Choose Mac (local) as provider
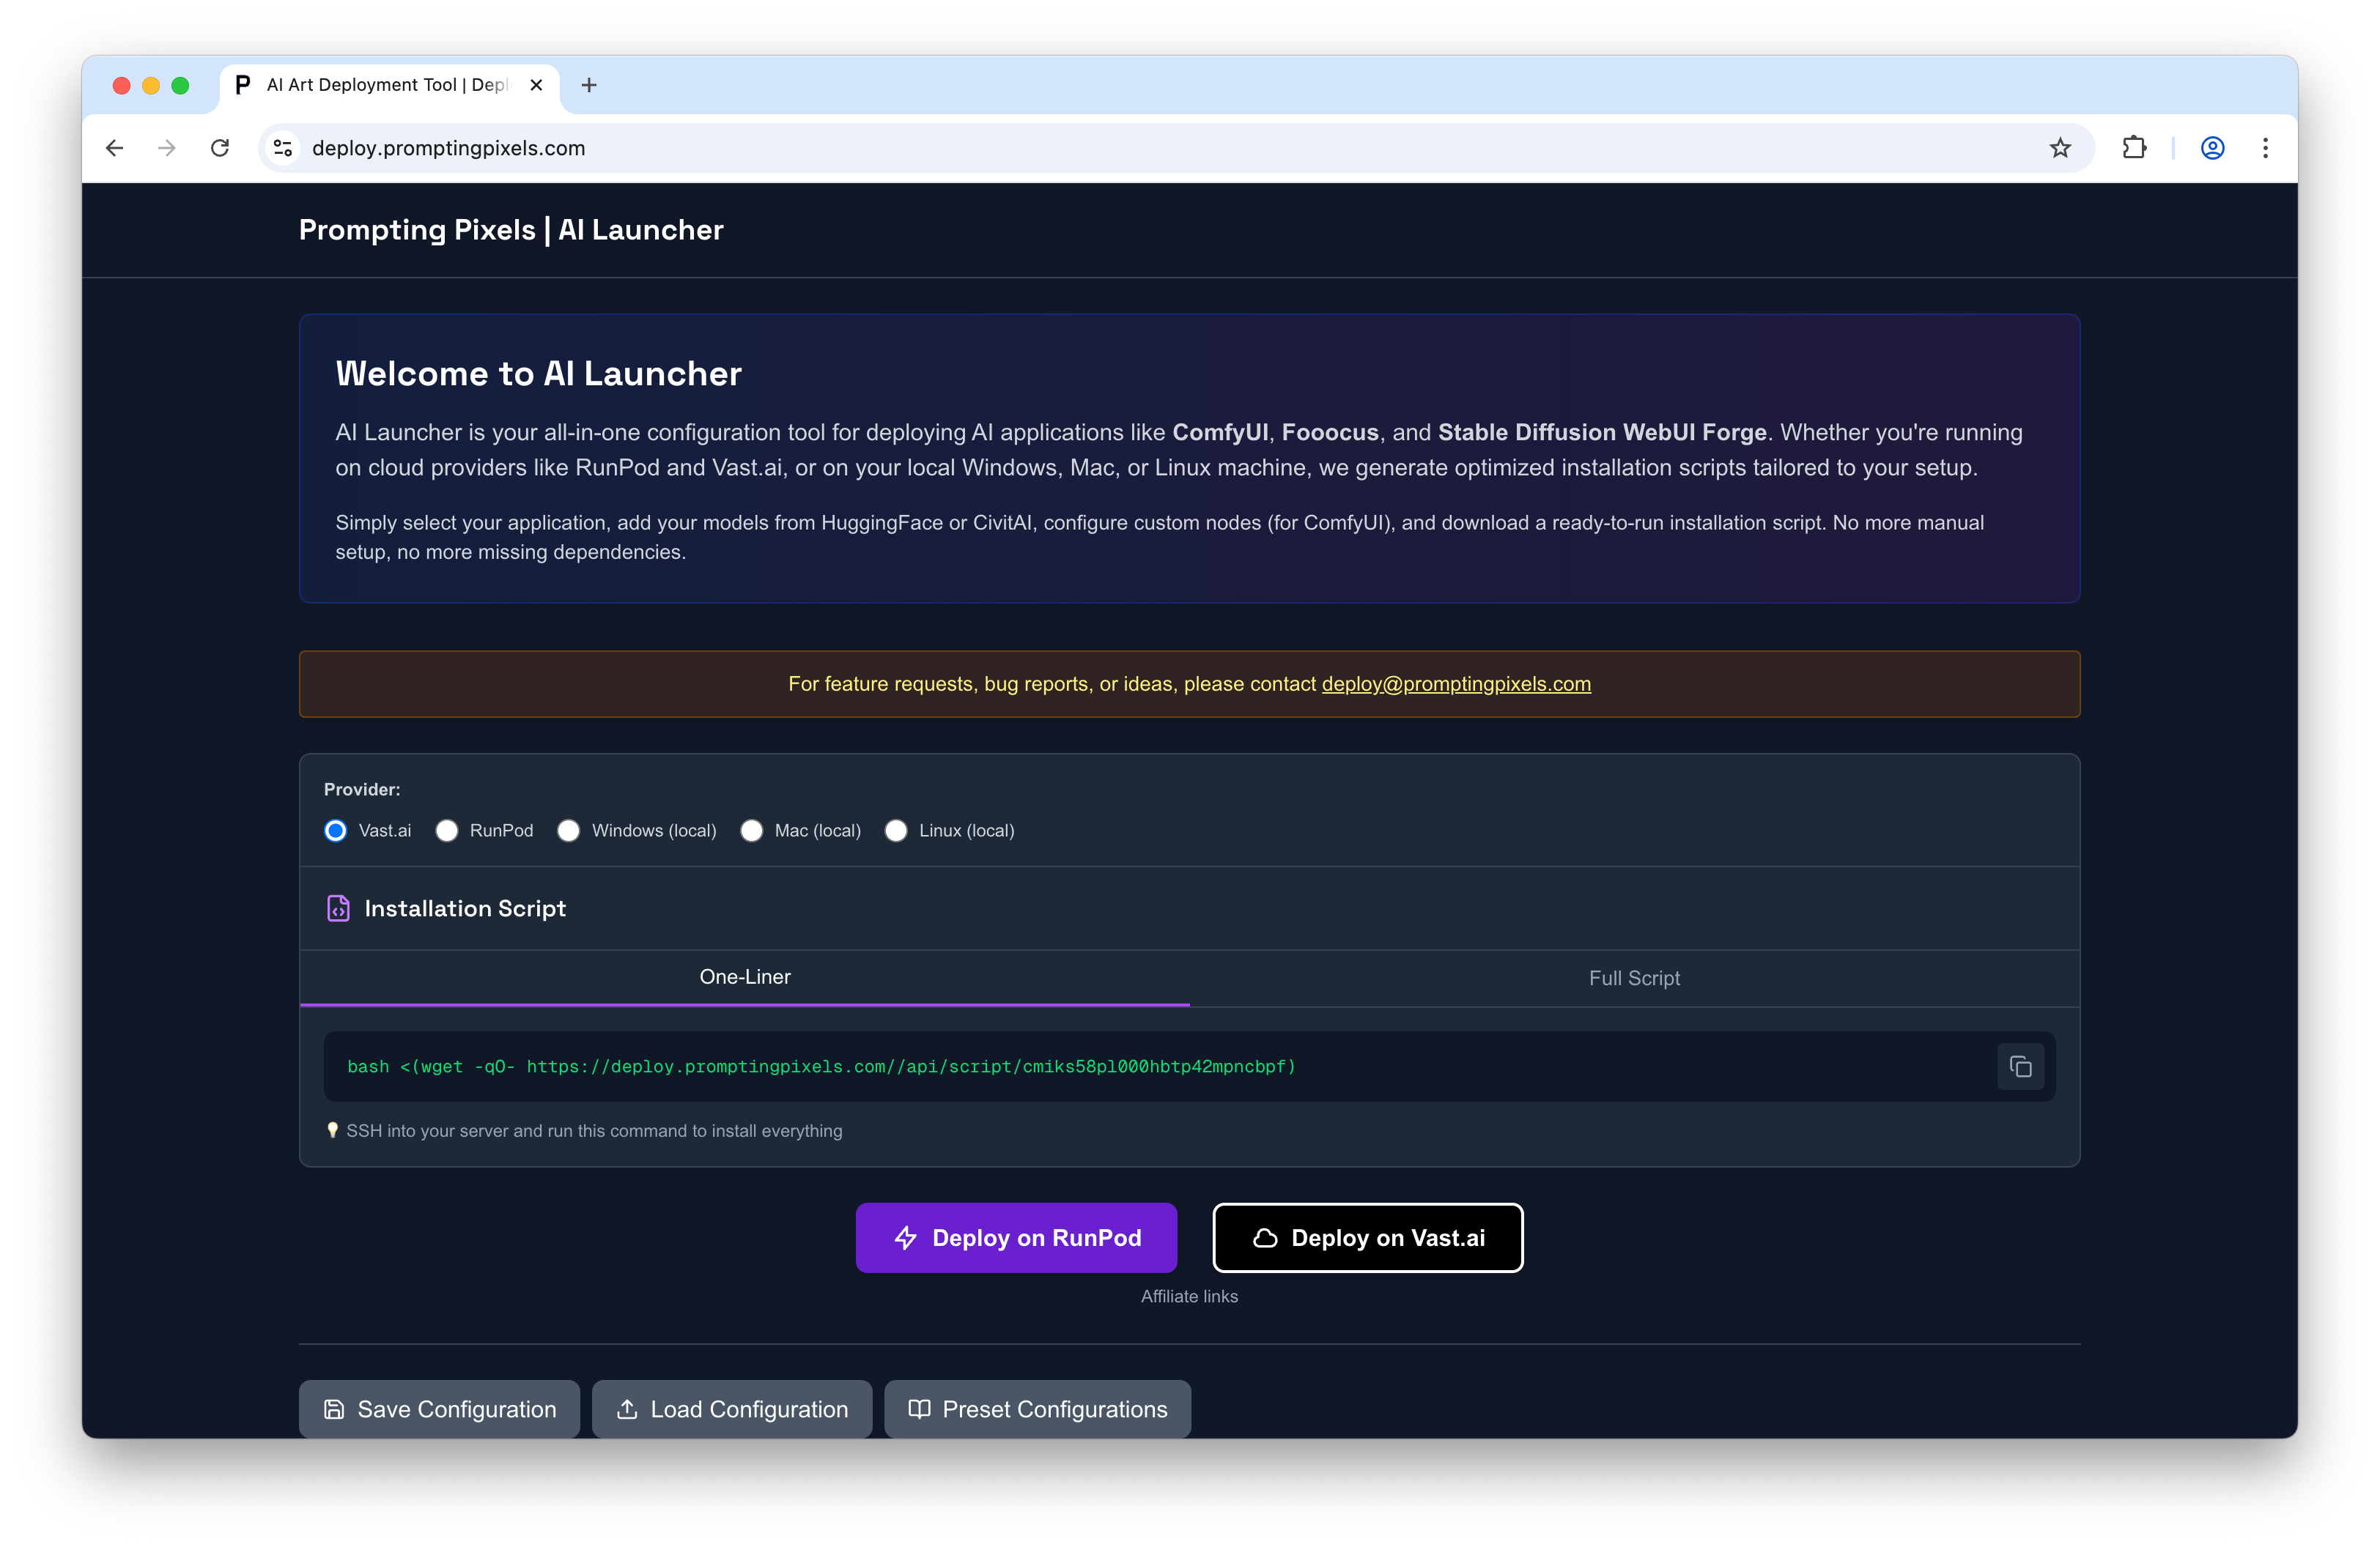The height and width of the screenshot is (1547, 2380). coord(751,831)
